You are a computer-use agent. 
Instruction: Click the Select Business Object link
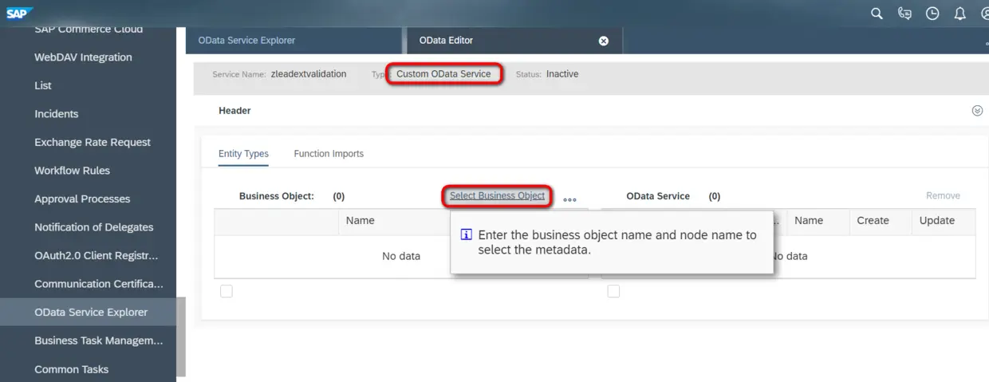[497, 196]
